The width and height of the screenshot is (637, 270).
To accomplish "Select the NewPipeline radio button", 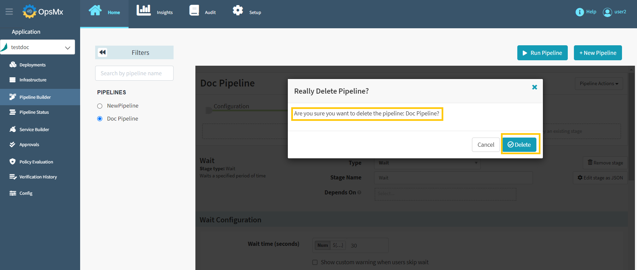I will tap(100, 106).
